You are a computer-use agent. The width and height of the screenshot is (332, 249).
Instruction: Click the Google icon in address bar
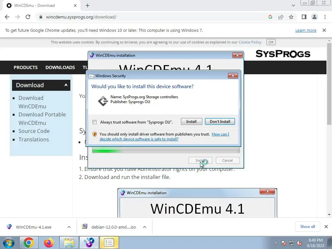click(x=270, y=17)
